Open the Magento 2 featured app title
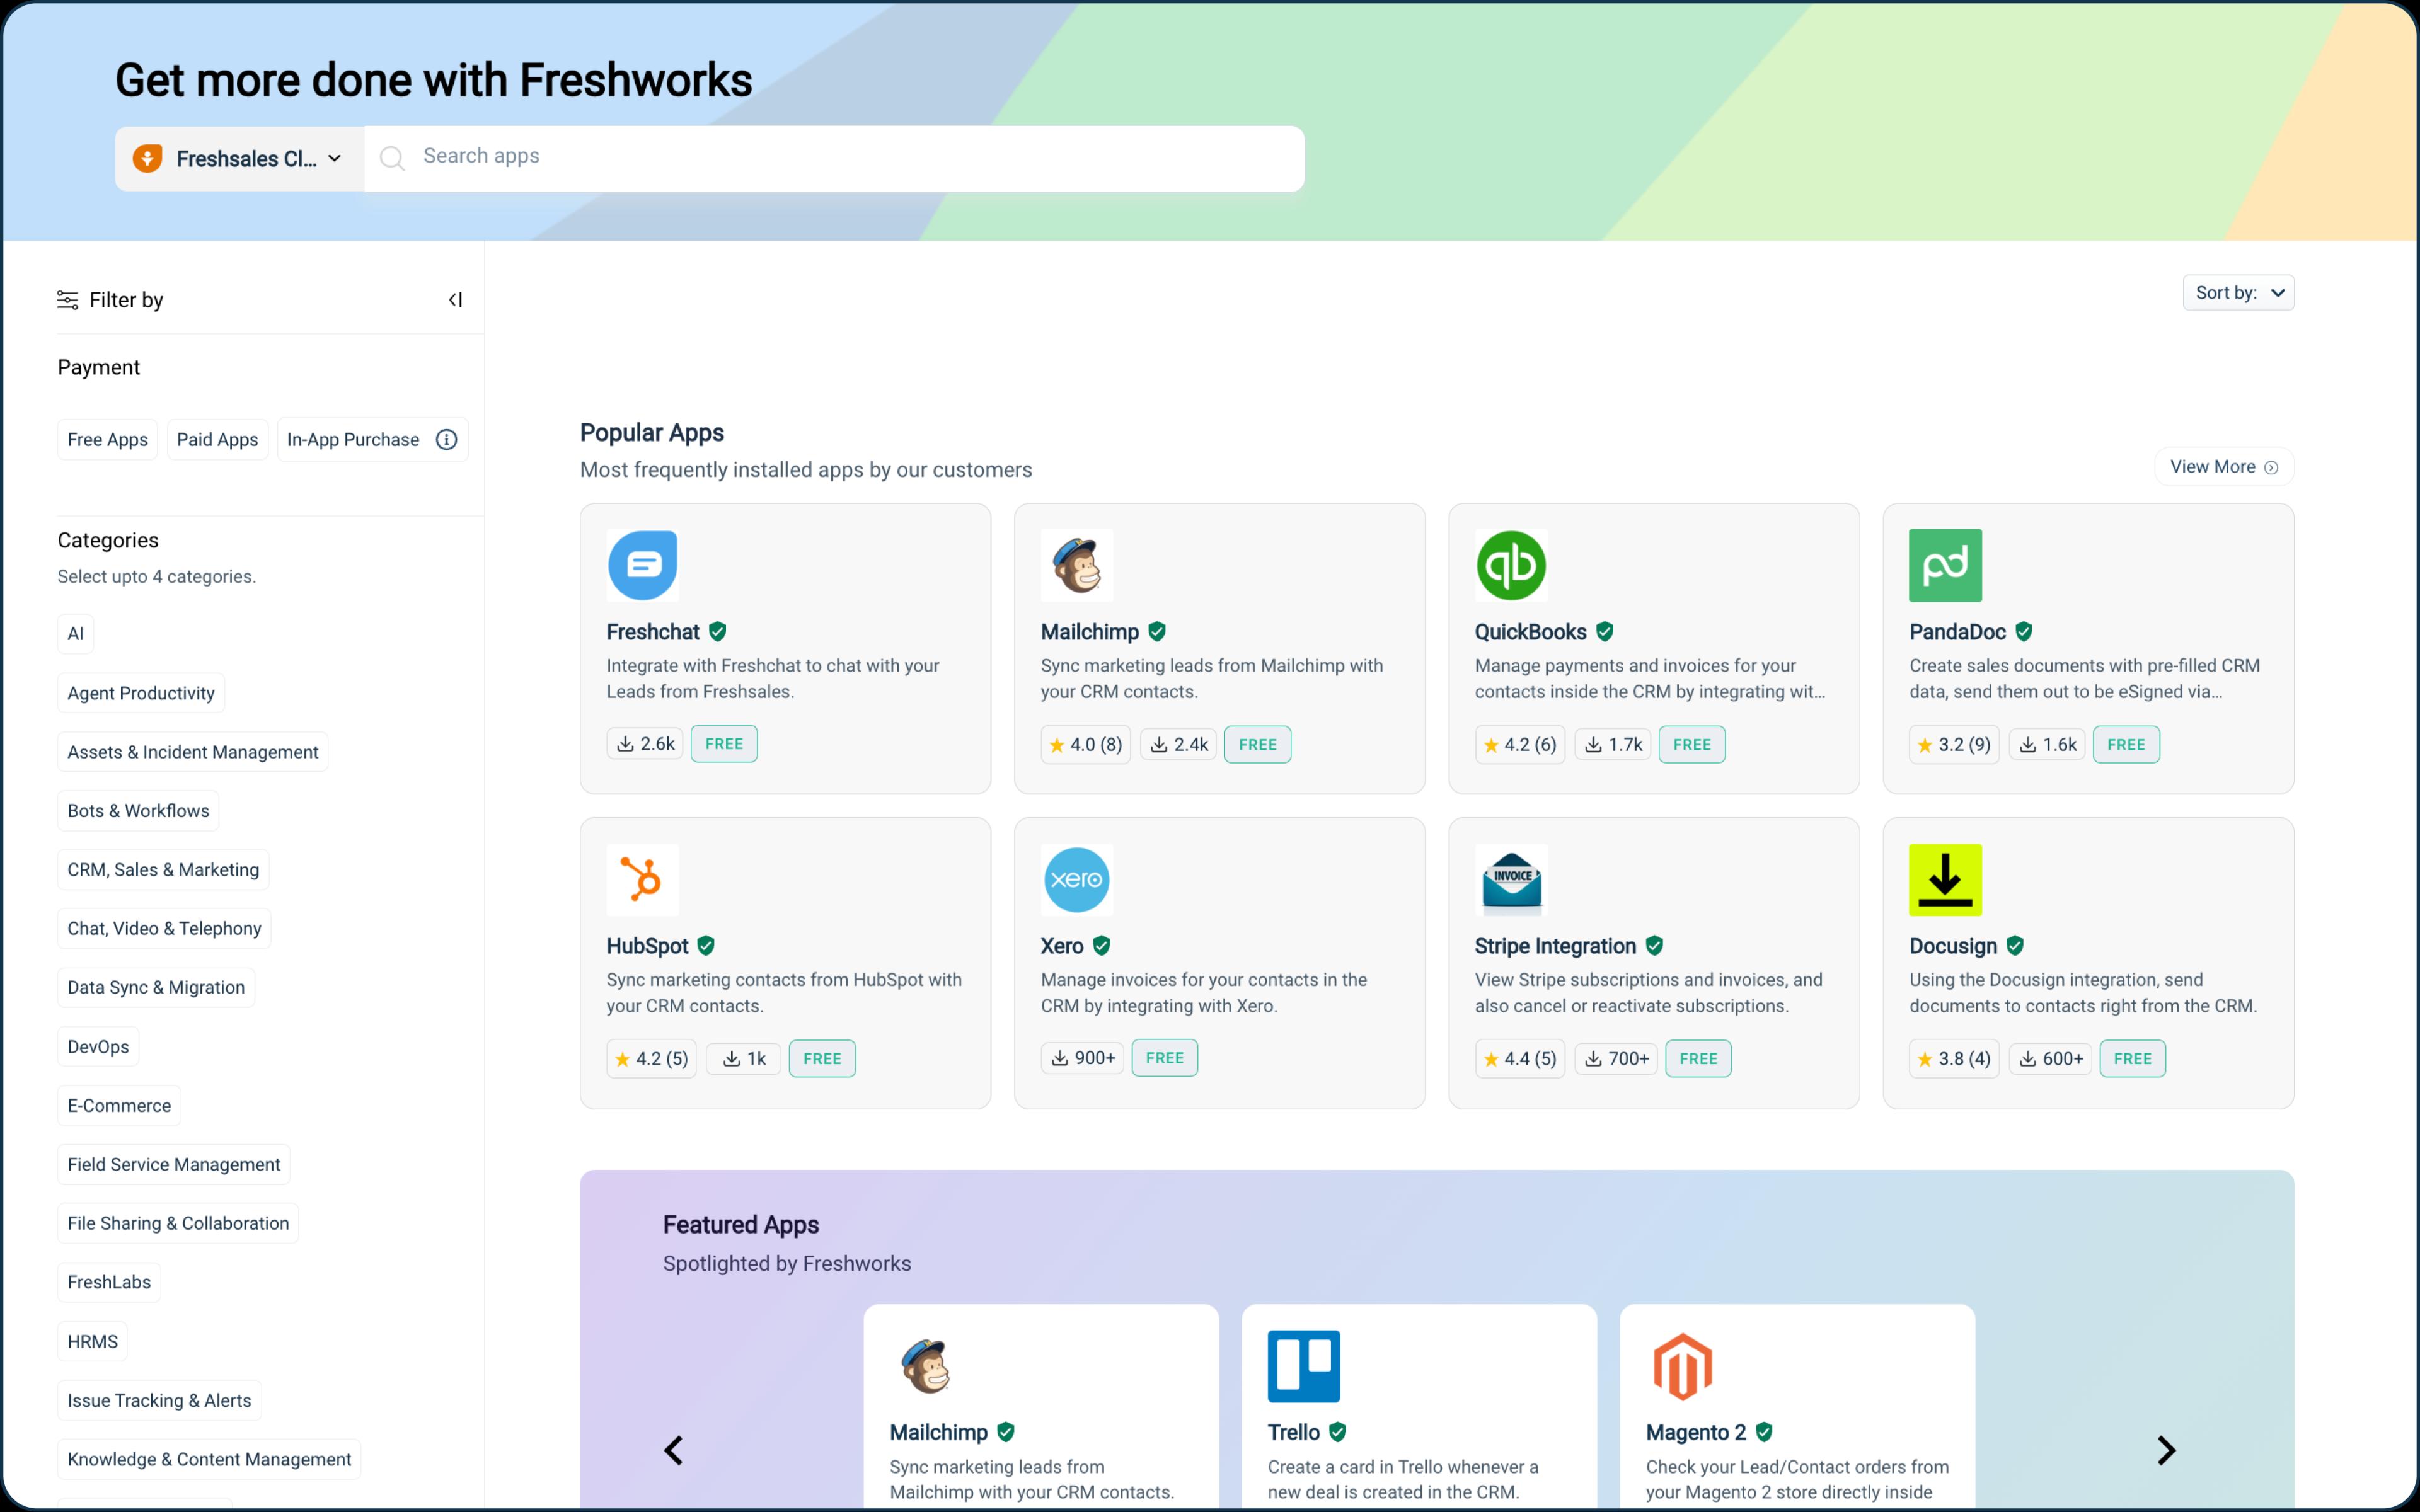Screen dimensions: 2420x1512 pos(1696,1433)
